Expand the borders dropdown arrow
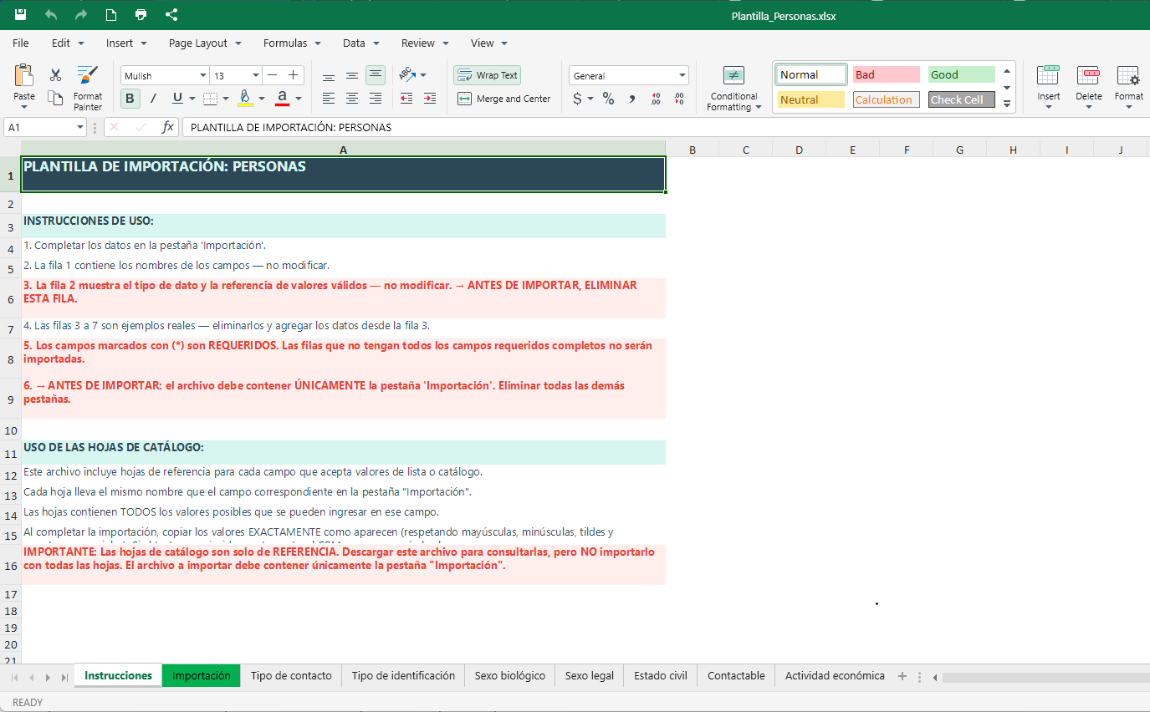The width and height of the screenshot is (1150, 712). tap(226, 99)
